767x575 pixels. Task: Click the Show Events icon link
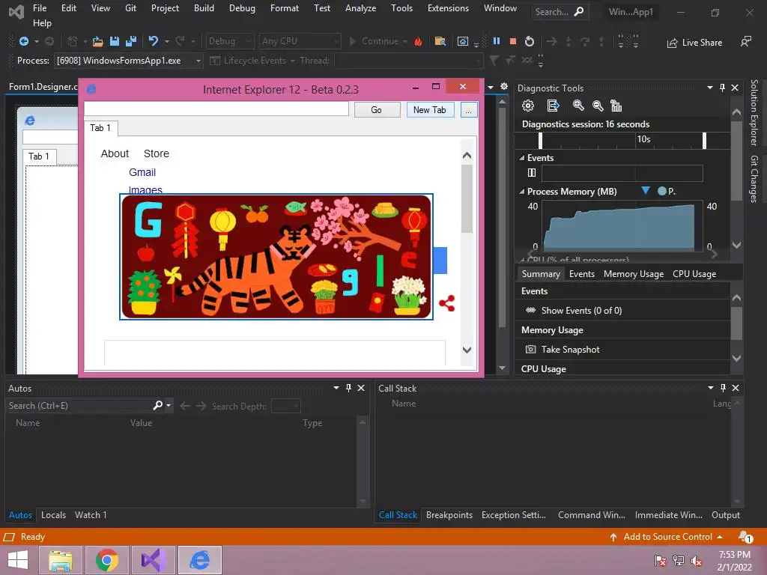coord(530,310)
